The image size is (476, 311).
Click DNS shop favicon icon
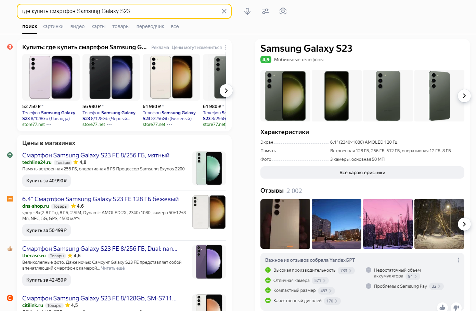point(10,199)
